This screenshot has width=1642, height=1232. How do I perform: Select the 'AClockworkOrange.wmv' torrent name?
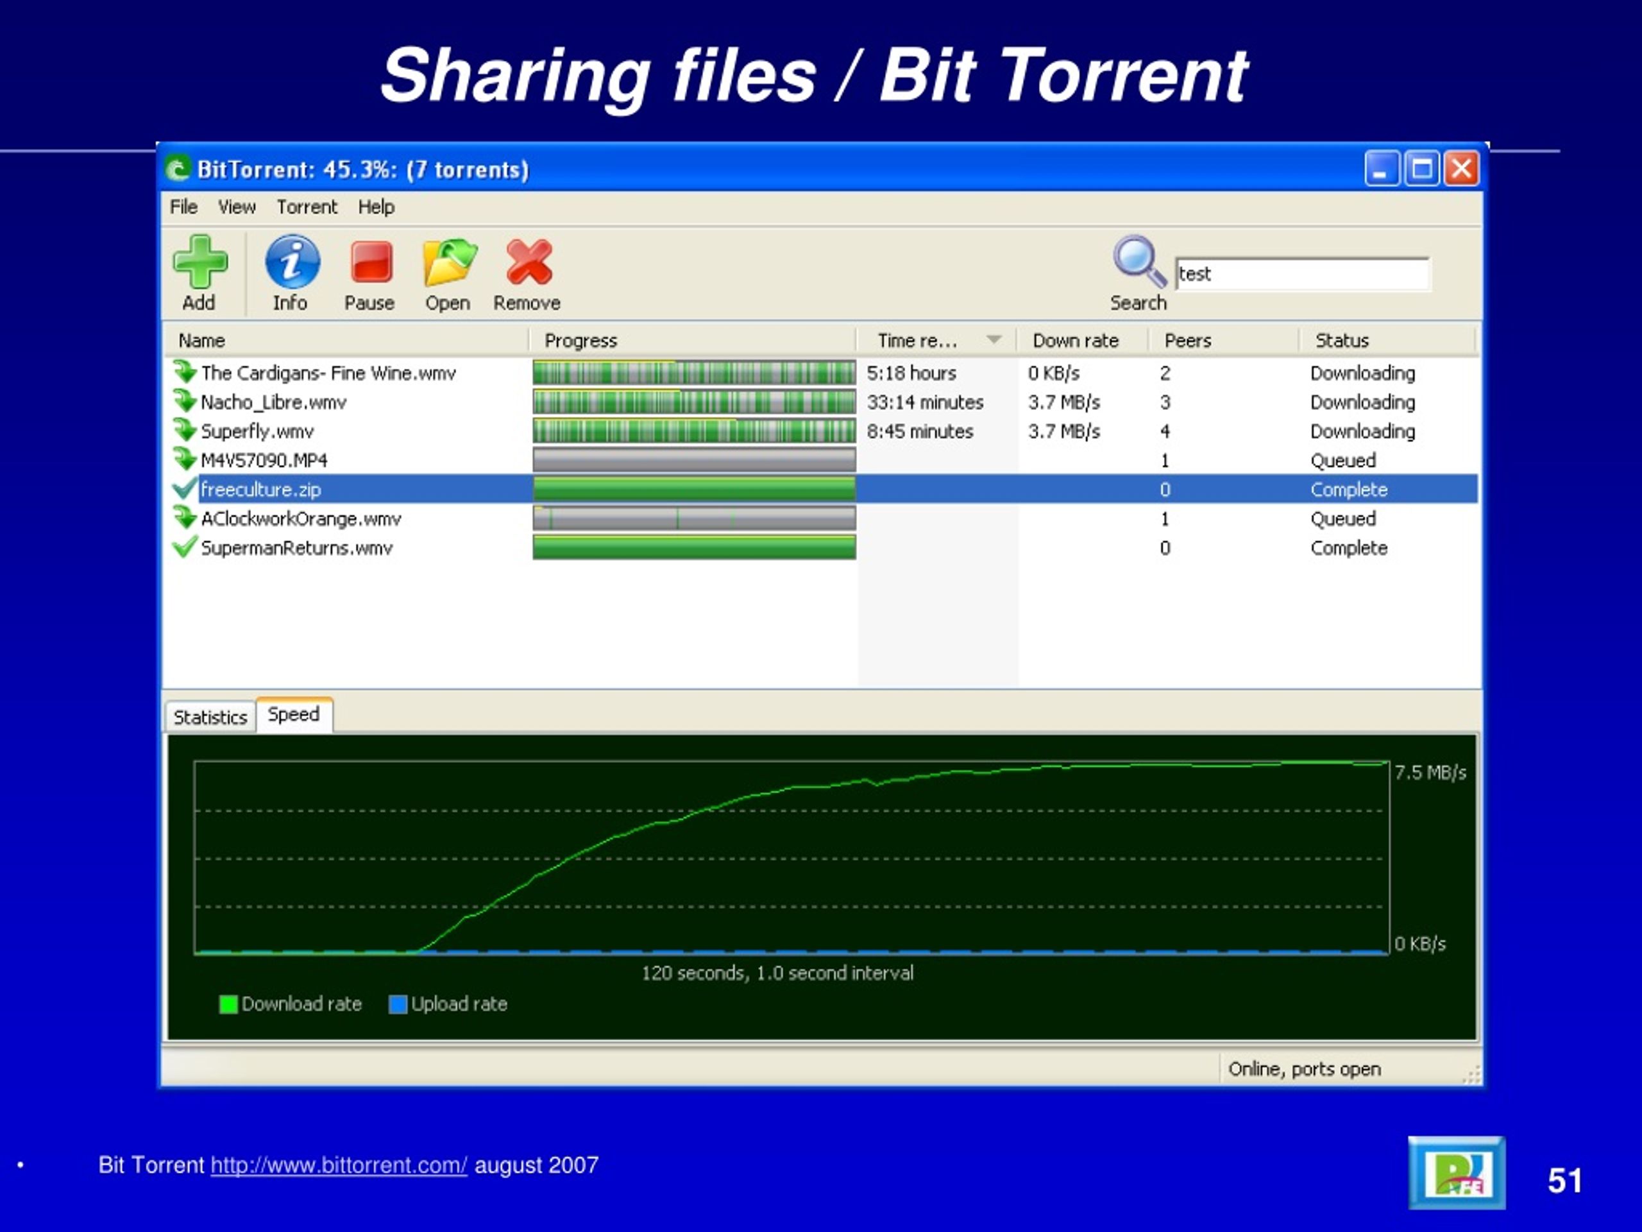click(301, 518)
